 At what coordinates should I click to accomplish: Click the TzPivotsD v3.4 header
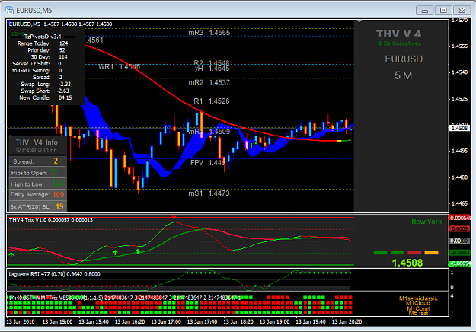point(43,37)
